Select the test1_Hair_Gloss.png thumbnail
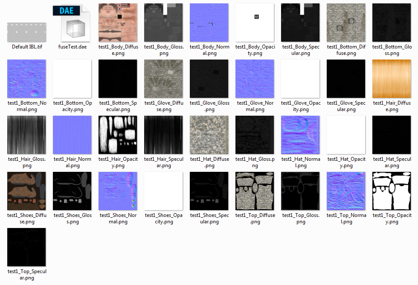418x285 pixels. [x=26, y=135]
